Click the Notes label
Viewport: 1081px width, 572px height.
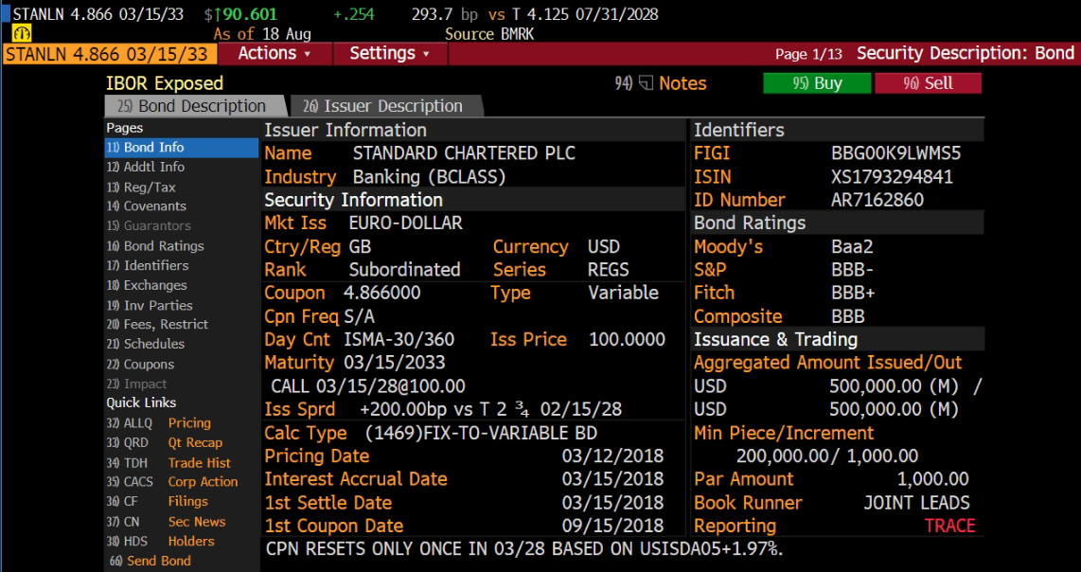[682, 83]
